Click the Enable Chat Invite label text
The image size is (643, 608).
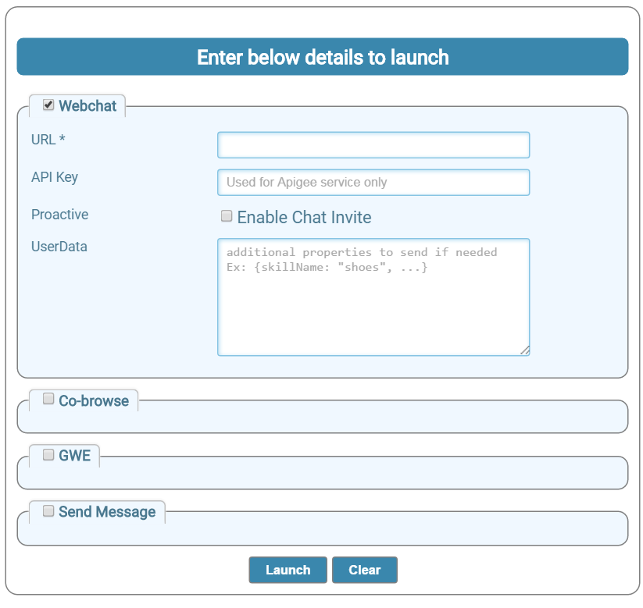[304, 218]
